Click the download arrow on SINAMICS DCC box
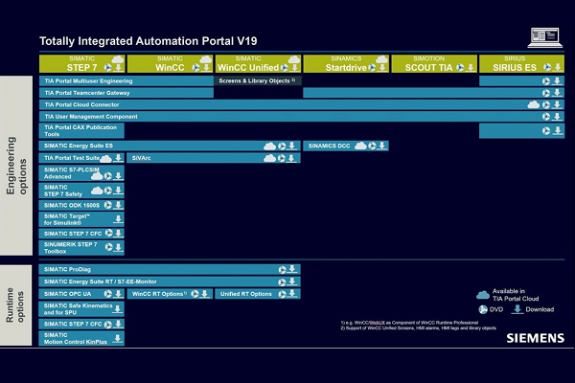Screen dimensions: 575x383 381,146
